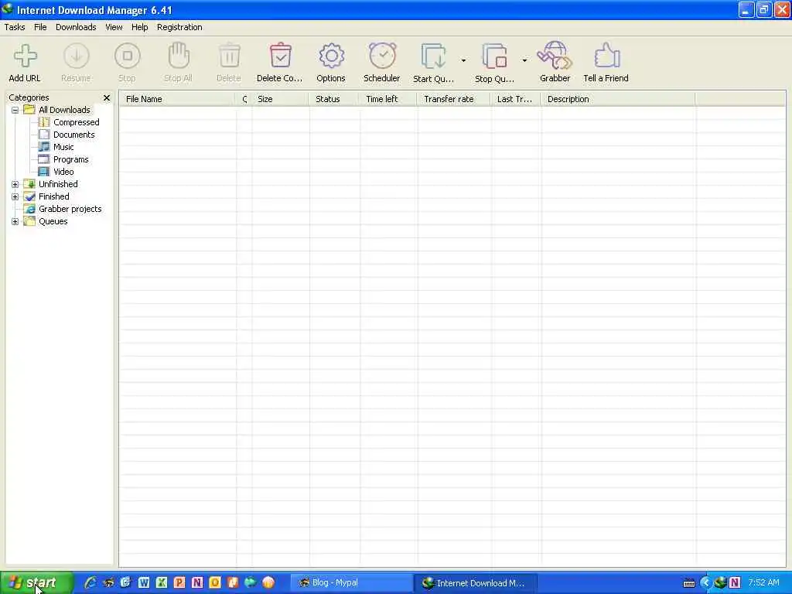The image size is (792, 594).
Task: Click the Q column header
Action: tap(244, 99)
